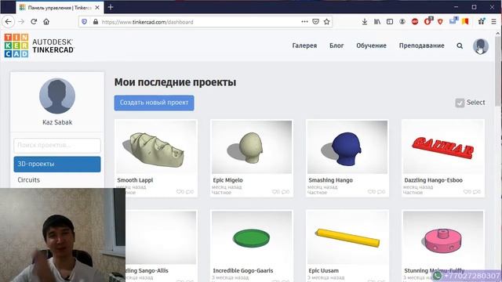Select Circuits in the sidebar

29,179
